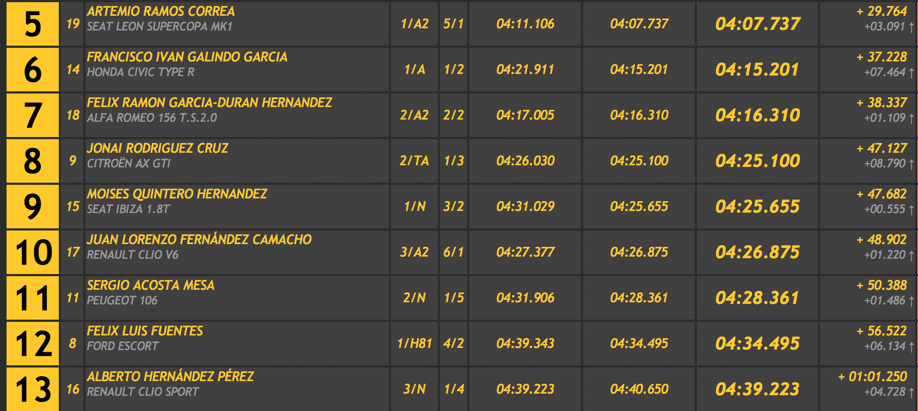Click Alberto Hernández Pérez's driver name
This screenshot has height=411, width=918.
[170, 377]
